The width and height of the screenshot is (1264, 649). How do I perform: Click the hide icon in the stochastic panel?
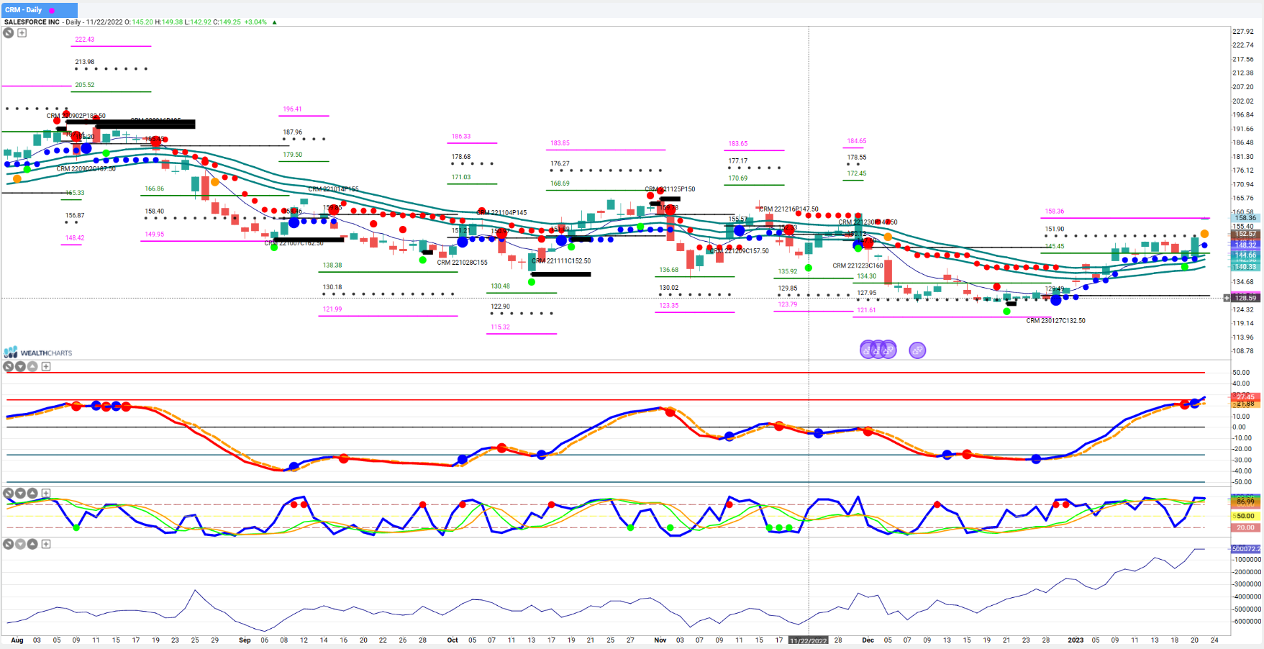click(9, 493)
